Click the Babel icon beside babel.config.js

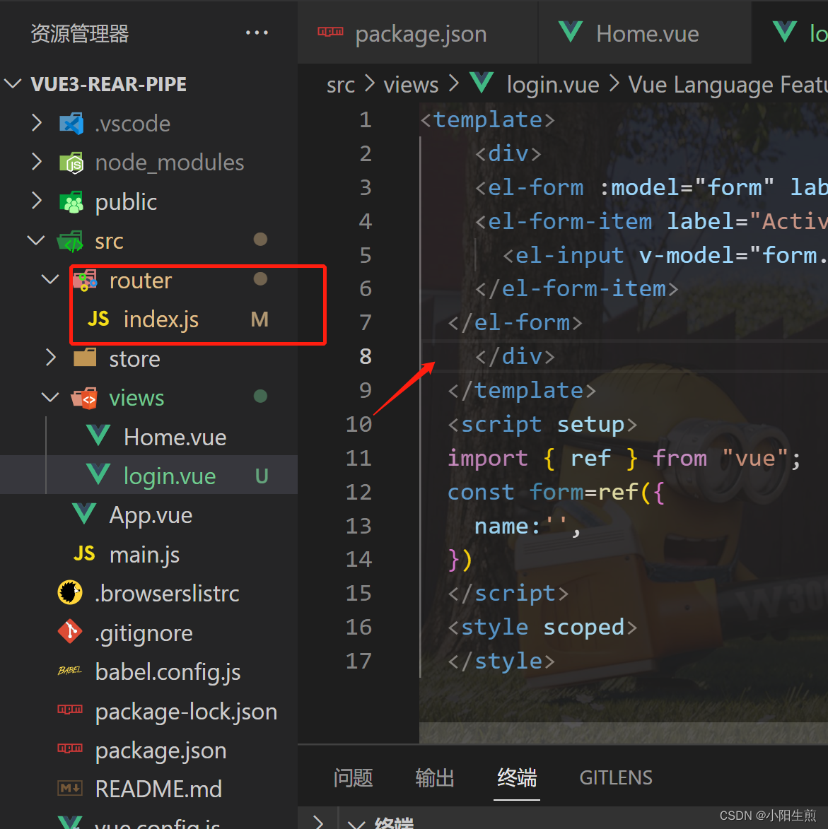69,671
